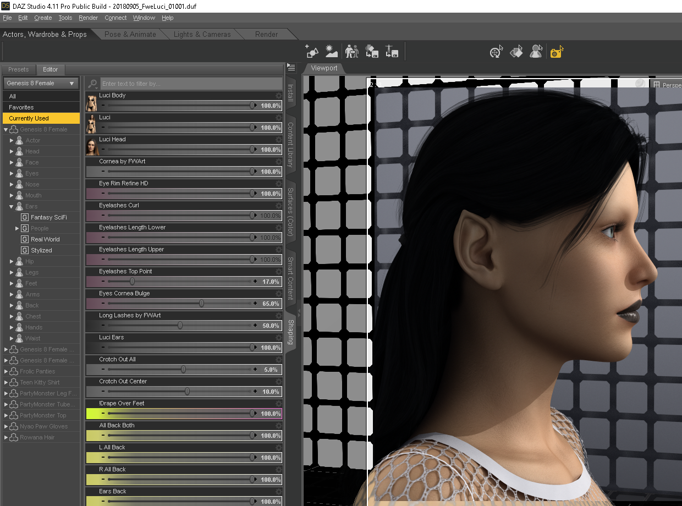The image size is (682, 506).
Task: Activate the orange camera selection tool
Action: point(557,52)
